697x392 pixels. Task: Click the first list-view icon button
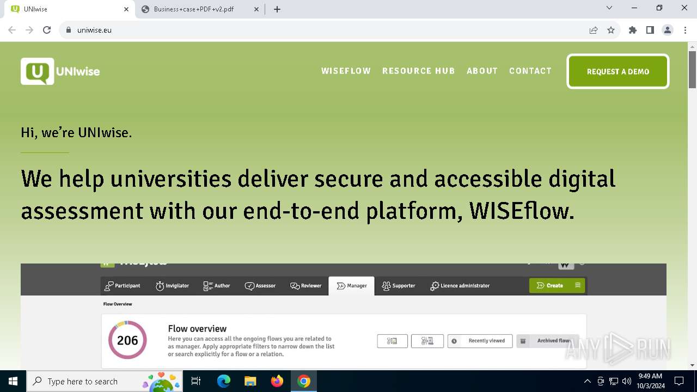(x=392, y=341)
